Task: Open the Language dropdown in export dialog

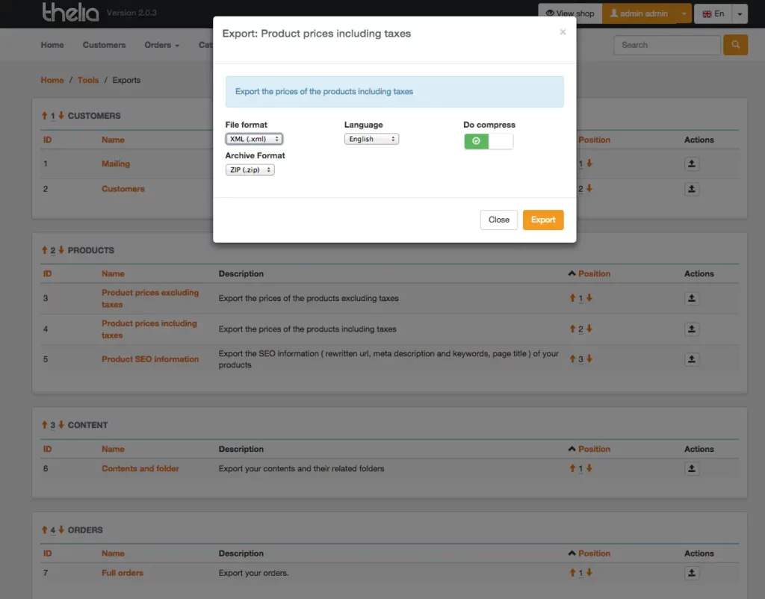Action: [x=371, y=139]
